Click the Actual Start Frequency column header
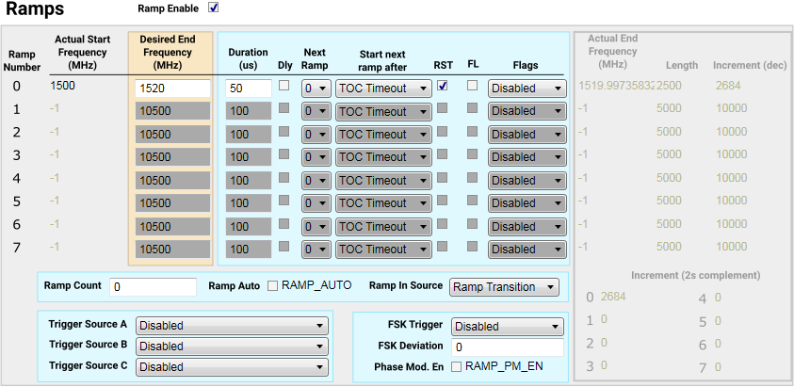 pos(83,52)
